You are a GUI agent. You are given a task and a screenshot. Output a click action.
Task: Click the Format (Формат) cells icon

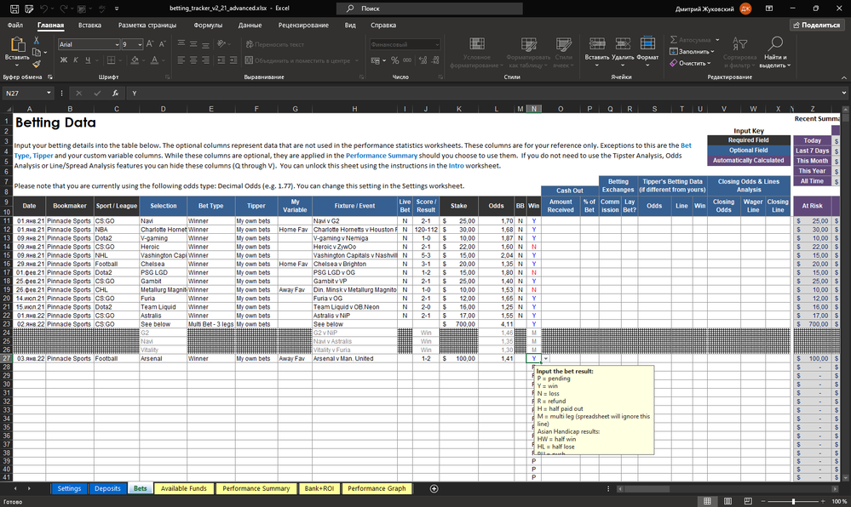click(647, 48)
